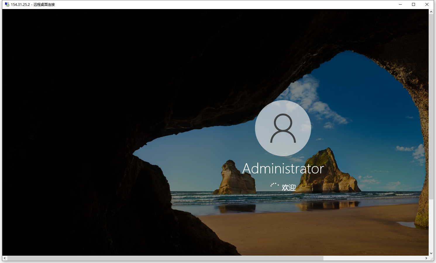Click the person silhouette inside the avatar circle
Viewport: 436px width, 263px height.
tap(282, 128)
